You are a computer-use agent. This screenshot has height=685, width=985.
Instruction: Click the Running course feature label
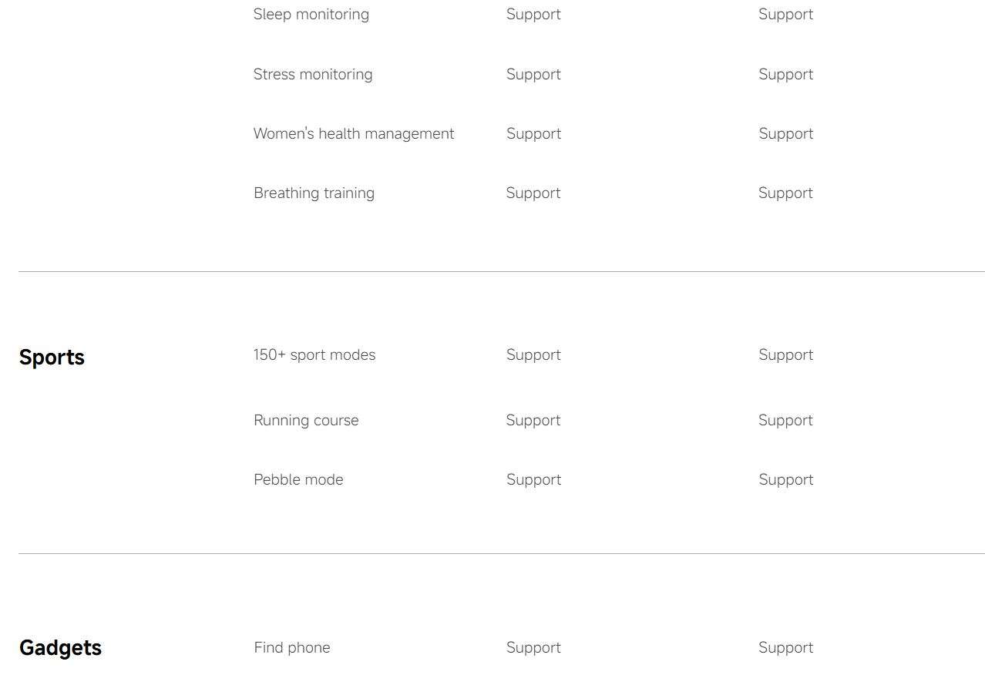coord(306,421)
